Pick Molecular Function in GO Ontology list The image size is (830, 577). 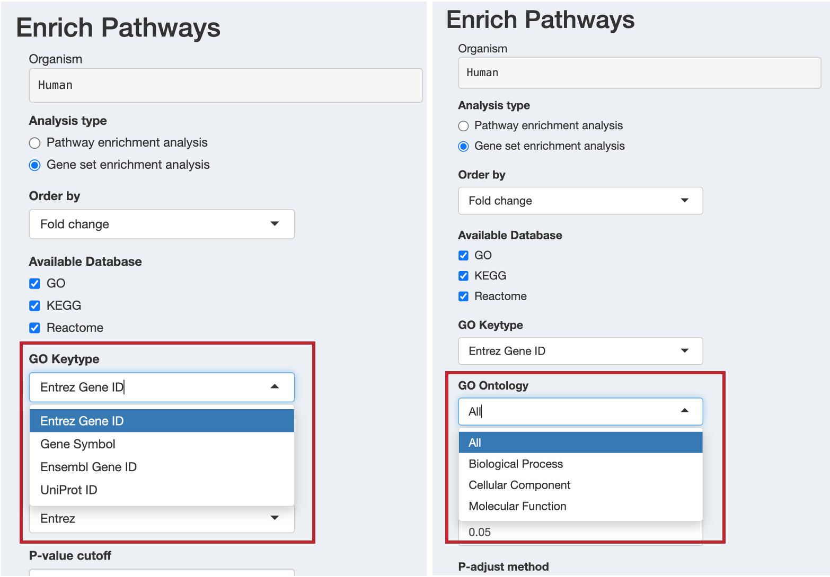[x=580, y=506]
